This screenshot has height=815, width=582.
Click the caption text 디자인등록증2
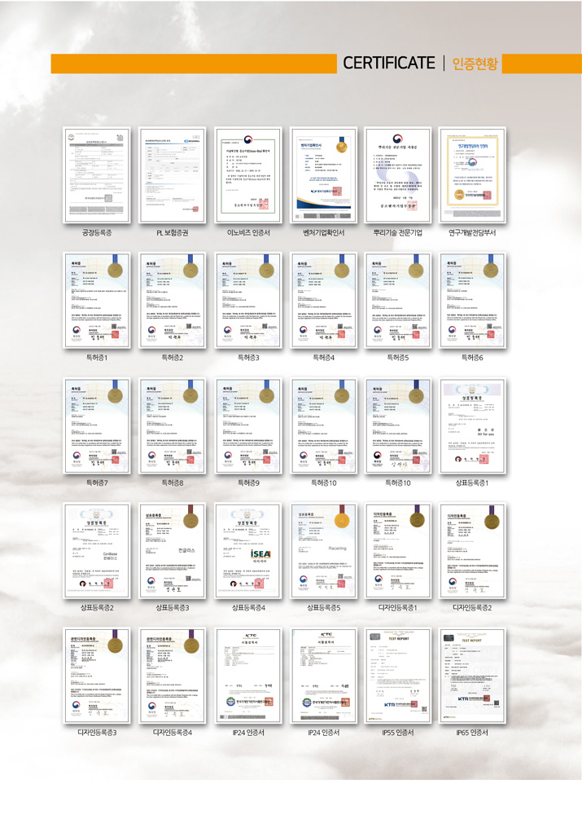(472, 608)
